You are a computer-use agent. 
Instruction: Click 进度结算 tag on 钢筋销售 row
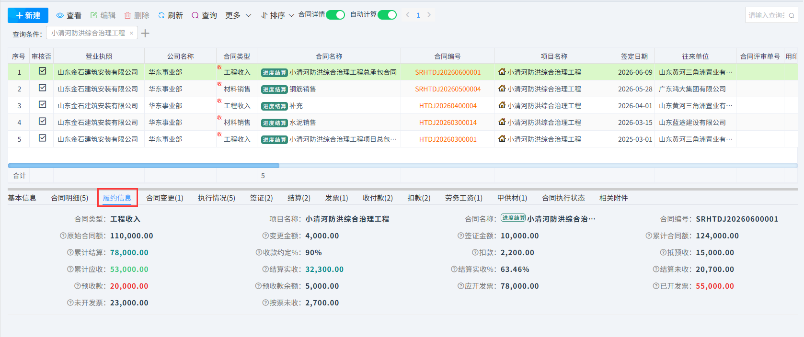[275, 90]
